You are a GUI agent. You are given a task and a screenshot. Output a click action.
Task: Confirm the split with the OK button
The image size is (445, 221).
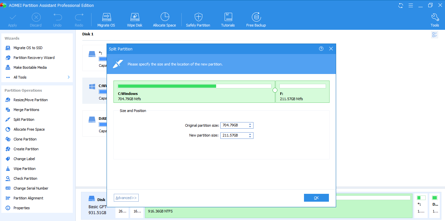tap(316, 198)
